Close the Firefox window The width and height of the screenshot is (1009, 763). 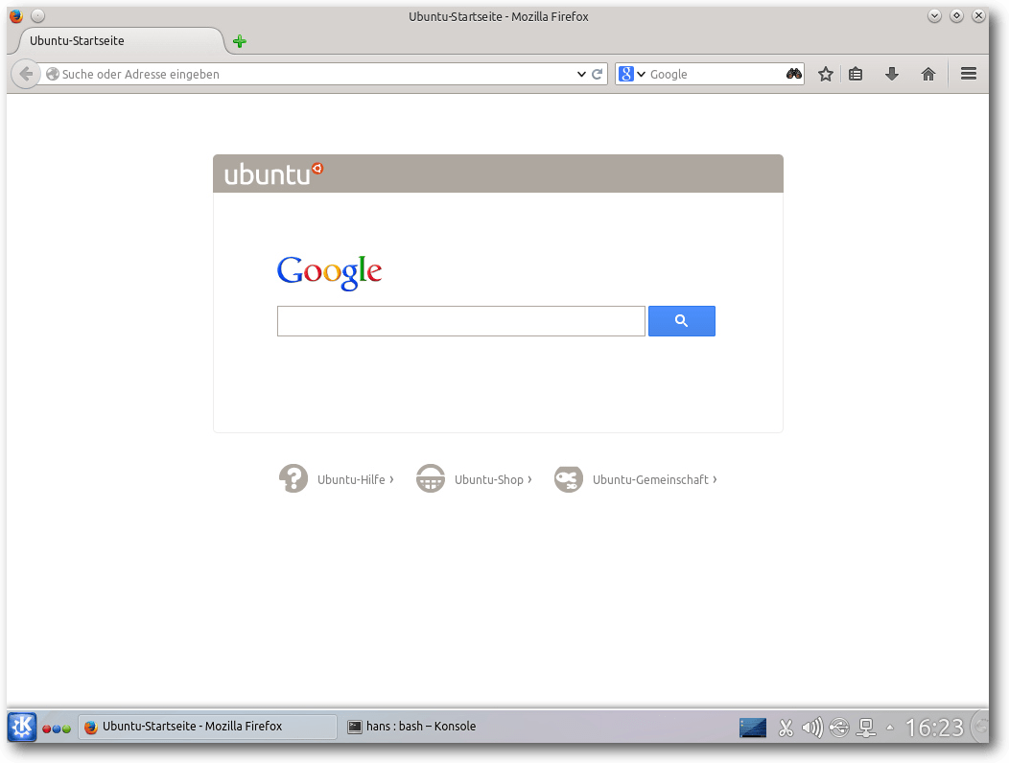pos(978,15)
